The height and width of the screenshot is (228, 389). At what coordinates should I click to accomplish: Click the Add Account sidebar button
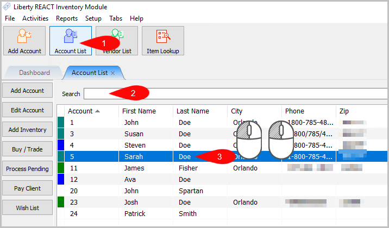[x=27, y=91]
